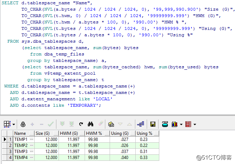Click the .027 Using (G) cell

point(122,139)
